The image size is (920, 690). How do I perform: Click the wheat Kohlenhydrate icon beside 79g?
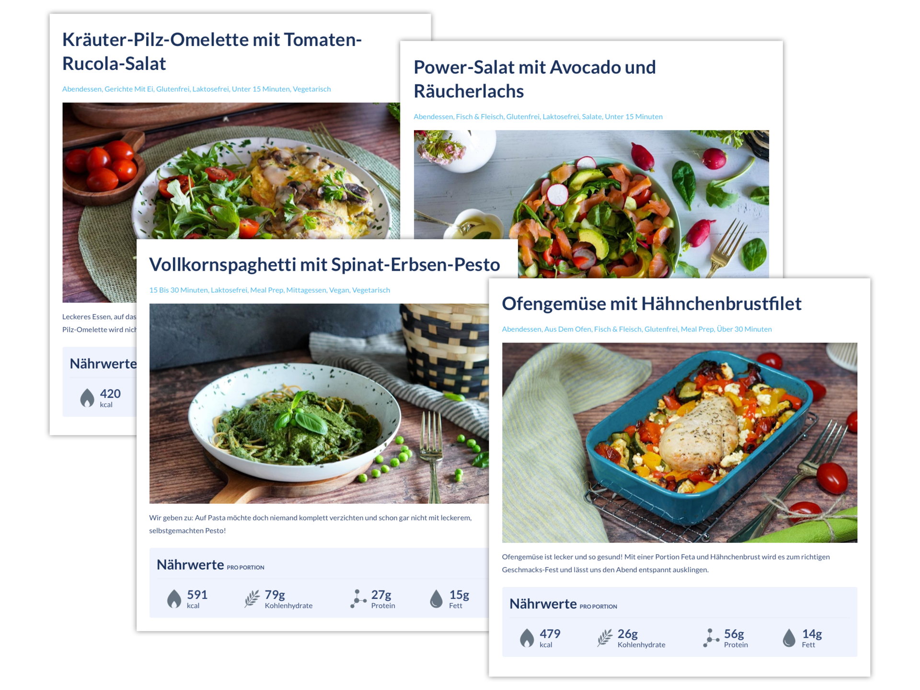pyautogui.click(x=252, y=599)
